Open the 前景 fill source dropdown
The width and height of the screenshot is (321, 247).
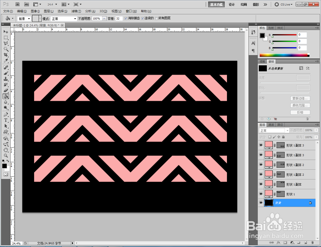tap(24, 19)
